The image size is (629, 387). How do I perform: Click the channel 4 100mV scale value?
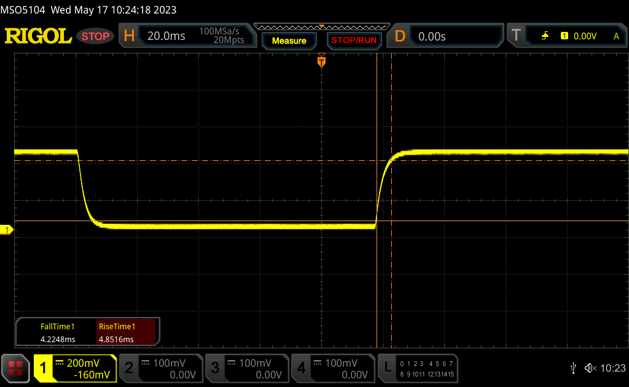[x=341, y=363]
